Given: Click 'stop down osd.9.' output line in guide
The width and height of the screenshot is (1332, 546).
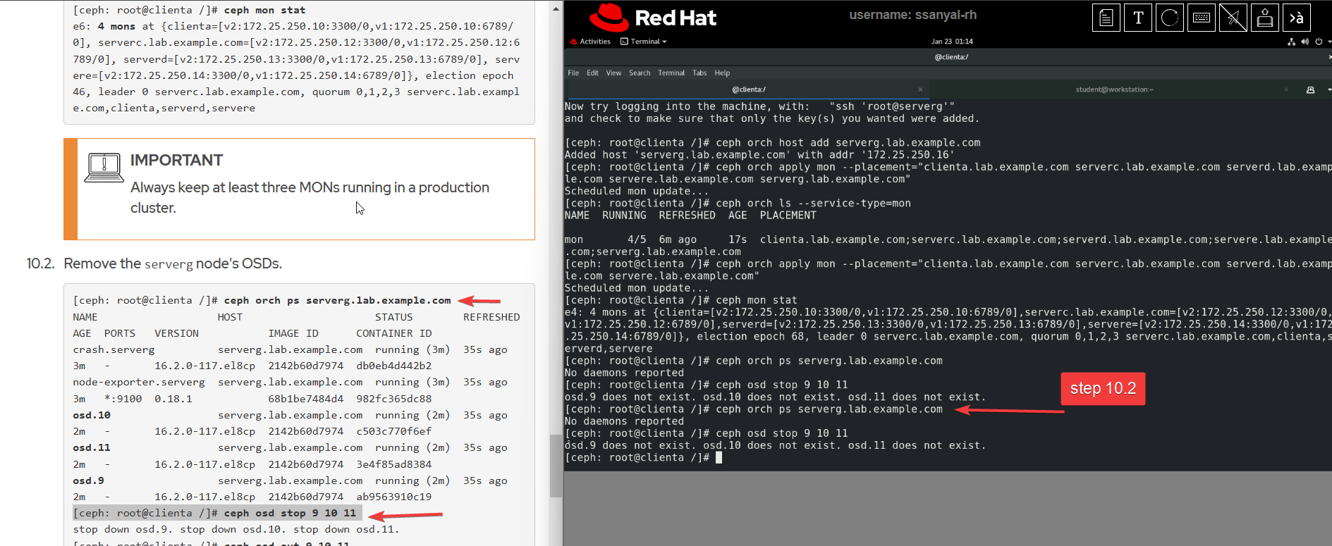Looking at the screenshot, I should (x=123, y=530).
